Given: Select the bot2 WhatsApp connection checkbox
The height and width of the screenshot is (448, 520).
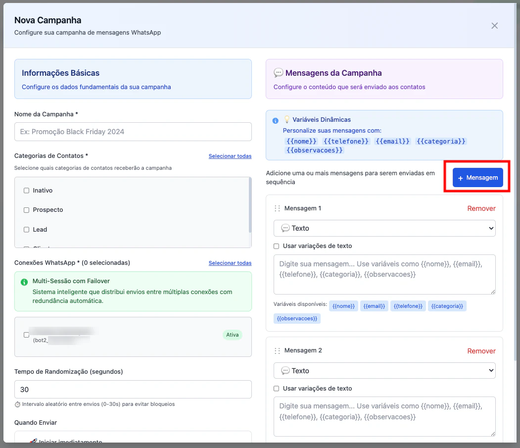Looking at the screenshot, I should pos(27,335).
